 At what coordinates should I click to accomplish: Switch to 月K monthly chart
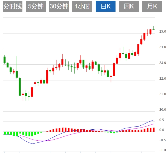click(x=152, y=6)
